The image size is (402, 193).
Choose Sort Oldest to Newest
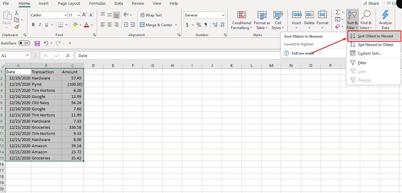[x=373, y=36]
